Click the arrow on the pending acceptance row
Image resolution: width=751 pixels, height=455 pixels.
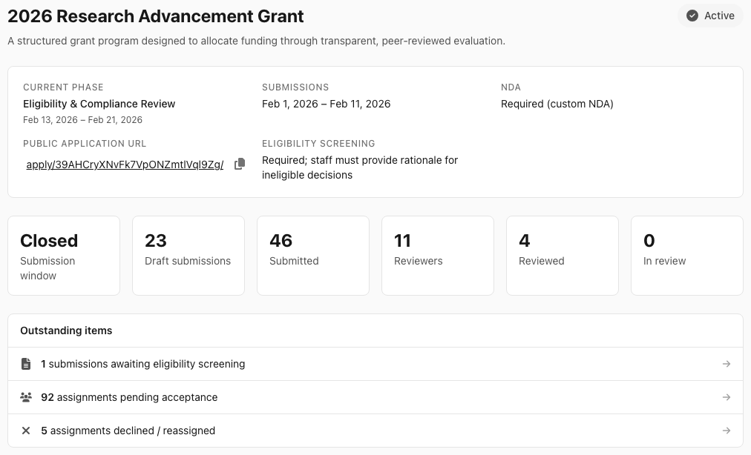click(726, 397)
